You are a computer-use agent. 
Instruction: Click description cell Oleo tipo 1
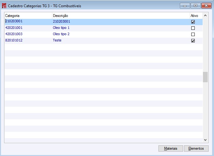[121, 28]
